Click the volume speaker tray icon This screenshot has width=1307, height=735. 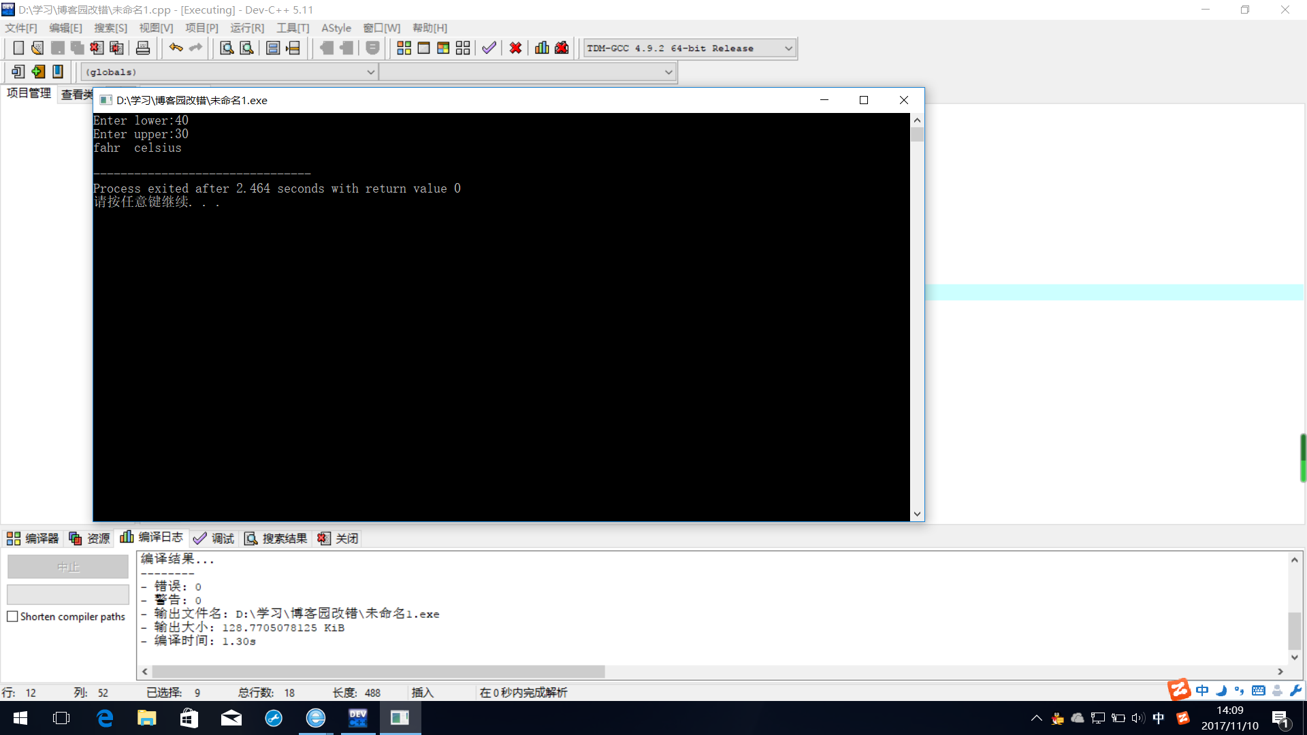[x=1138, y=718]
